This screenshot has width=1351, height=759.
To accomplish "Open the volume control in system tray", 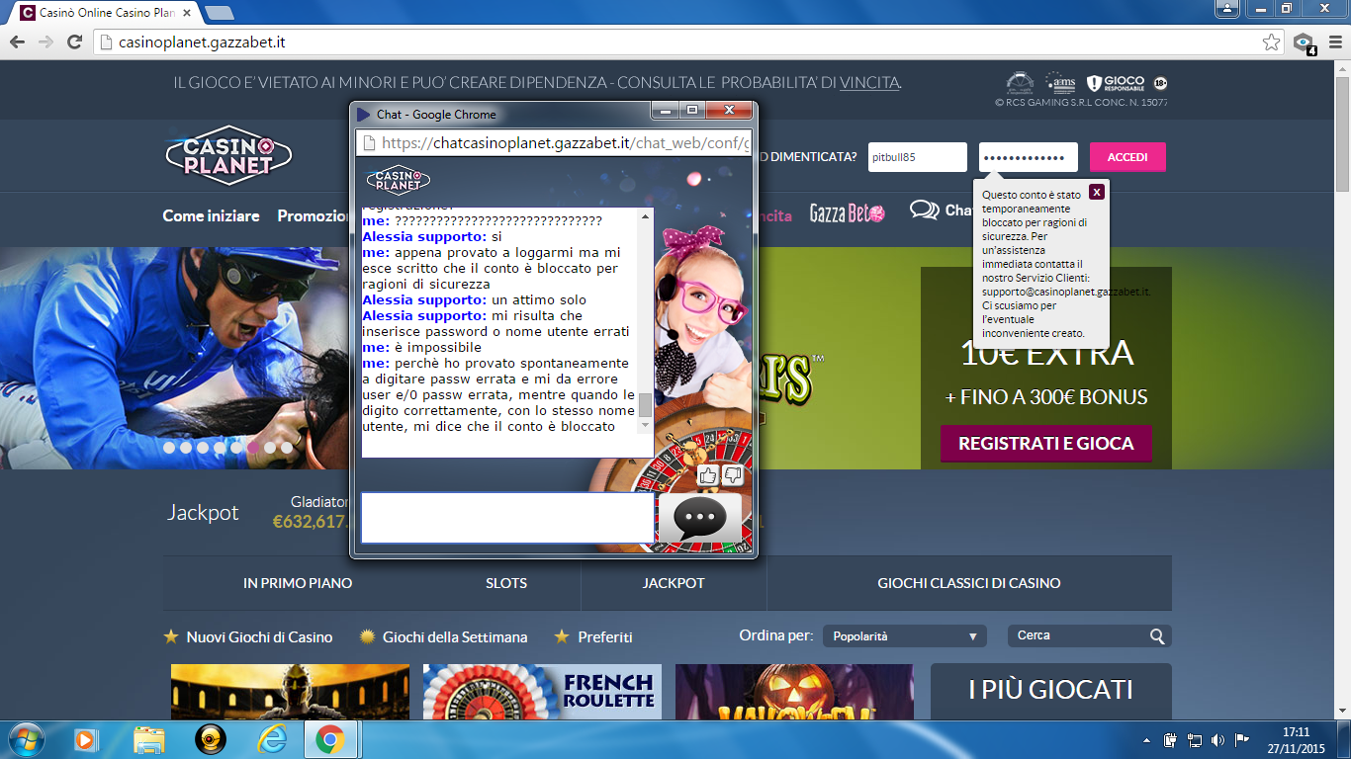I will point(1217,740).
